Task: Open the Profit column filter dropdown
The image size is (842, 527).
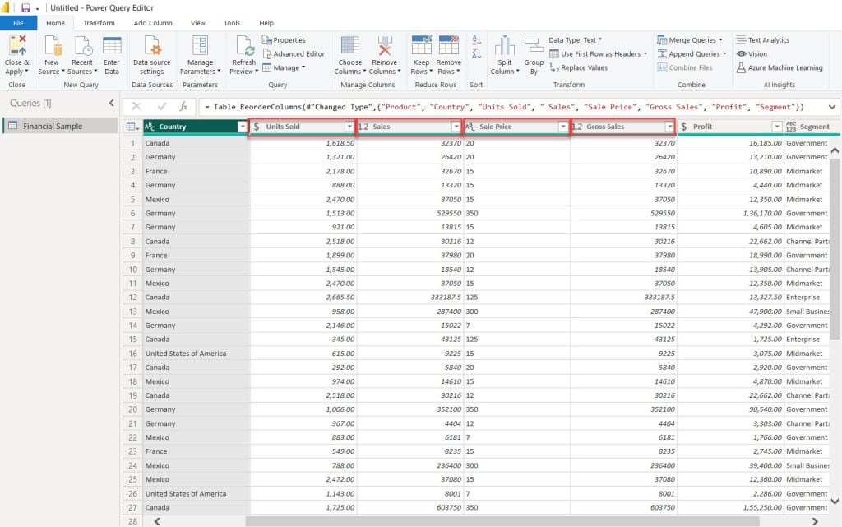Action: tap(776, 127)
